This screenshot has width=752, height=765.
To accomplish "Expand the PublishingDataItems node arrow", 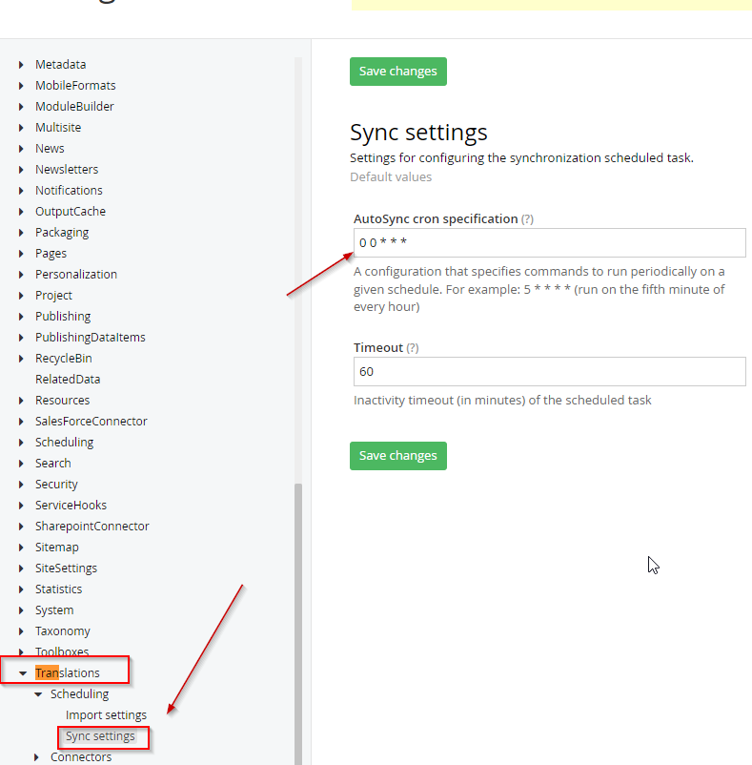I will coord(21,337).
